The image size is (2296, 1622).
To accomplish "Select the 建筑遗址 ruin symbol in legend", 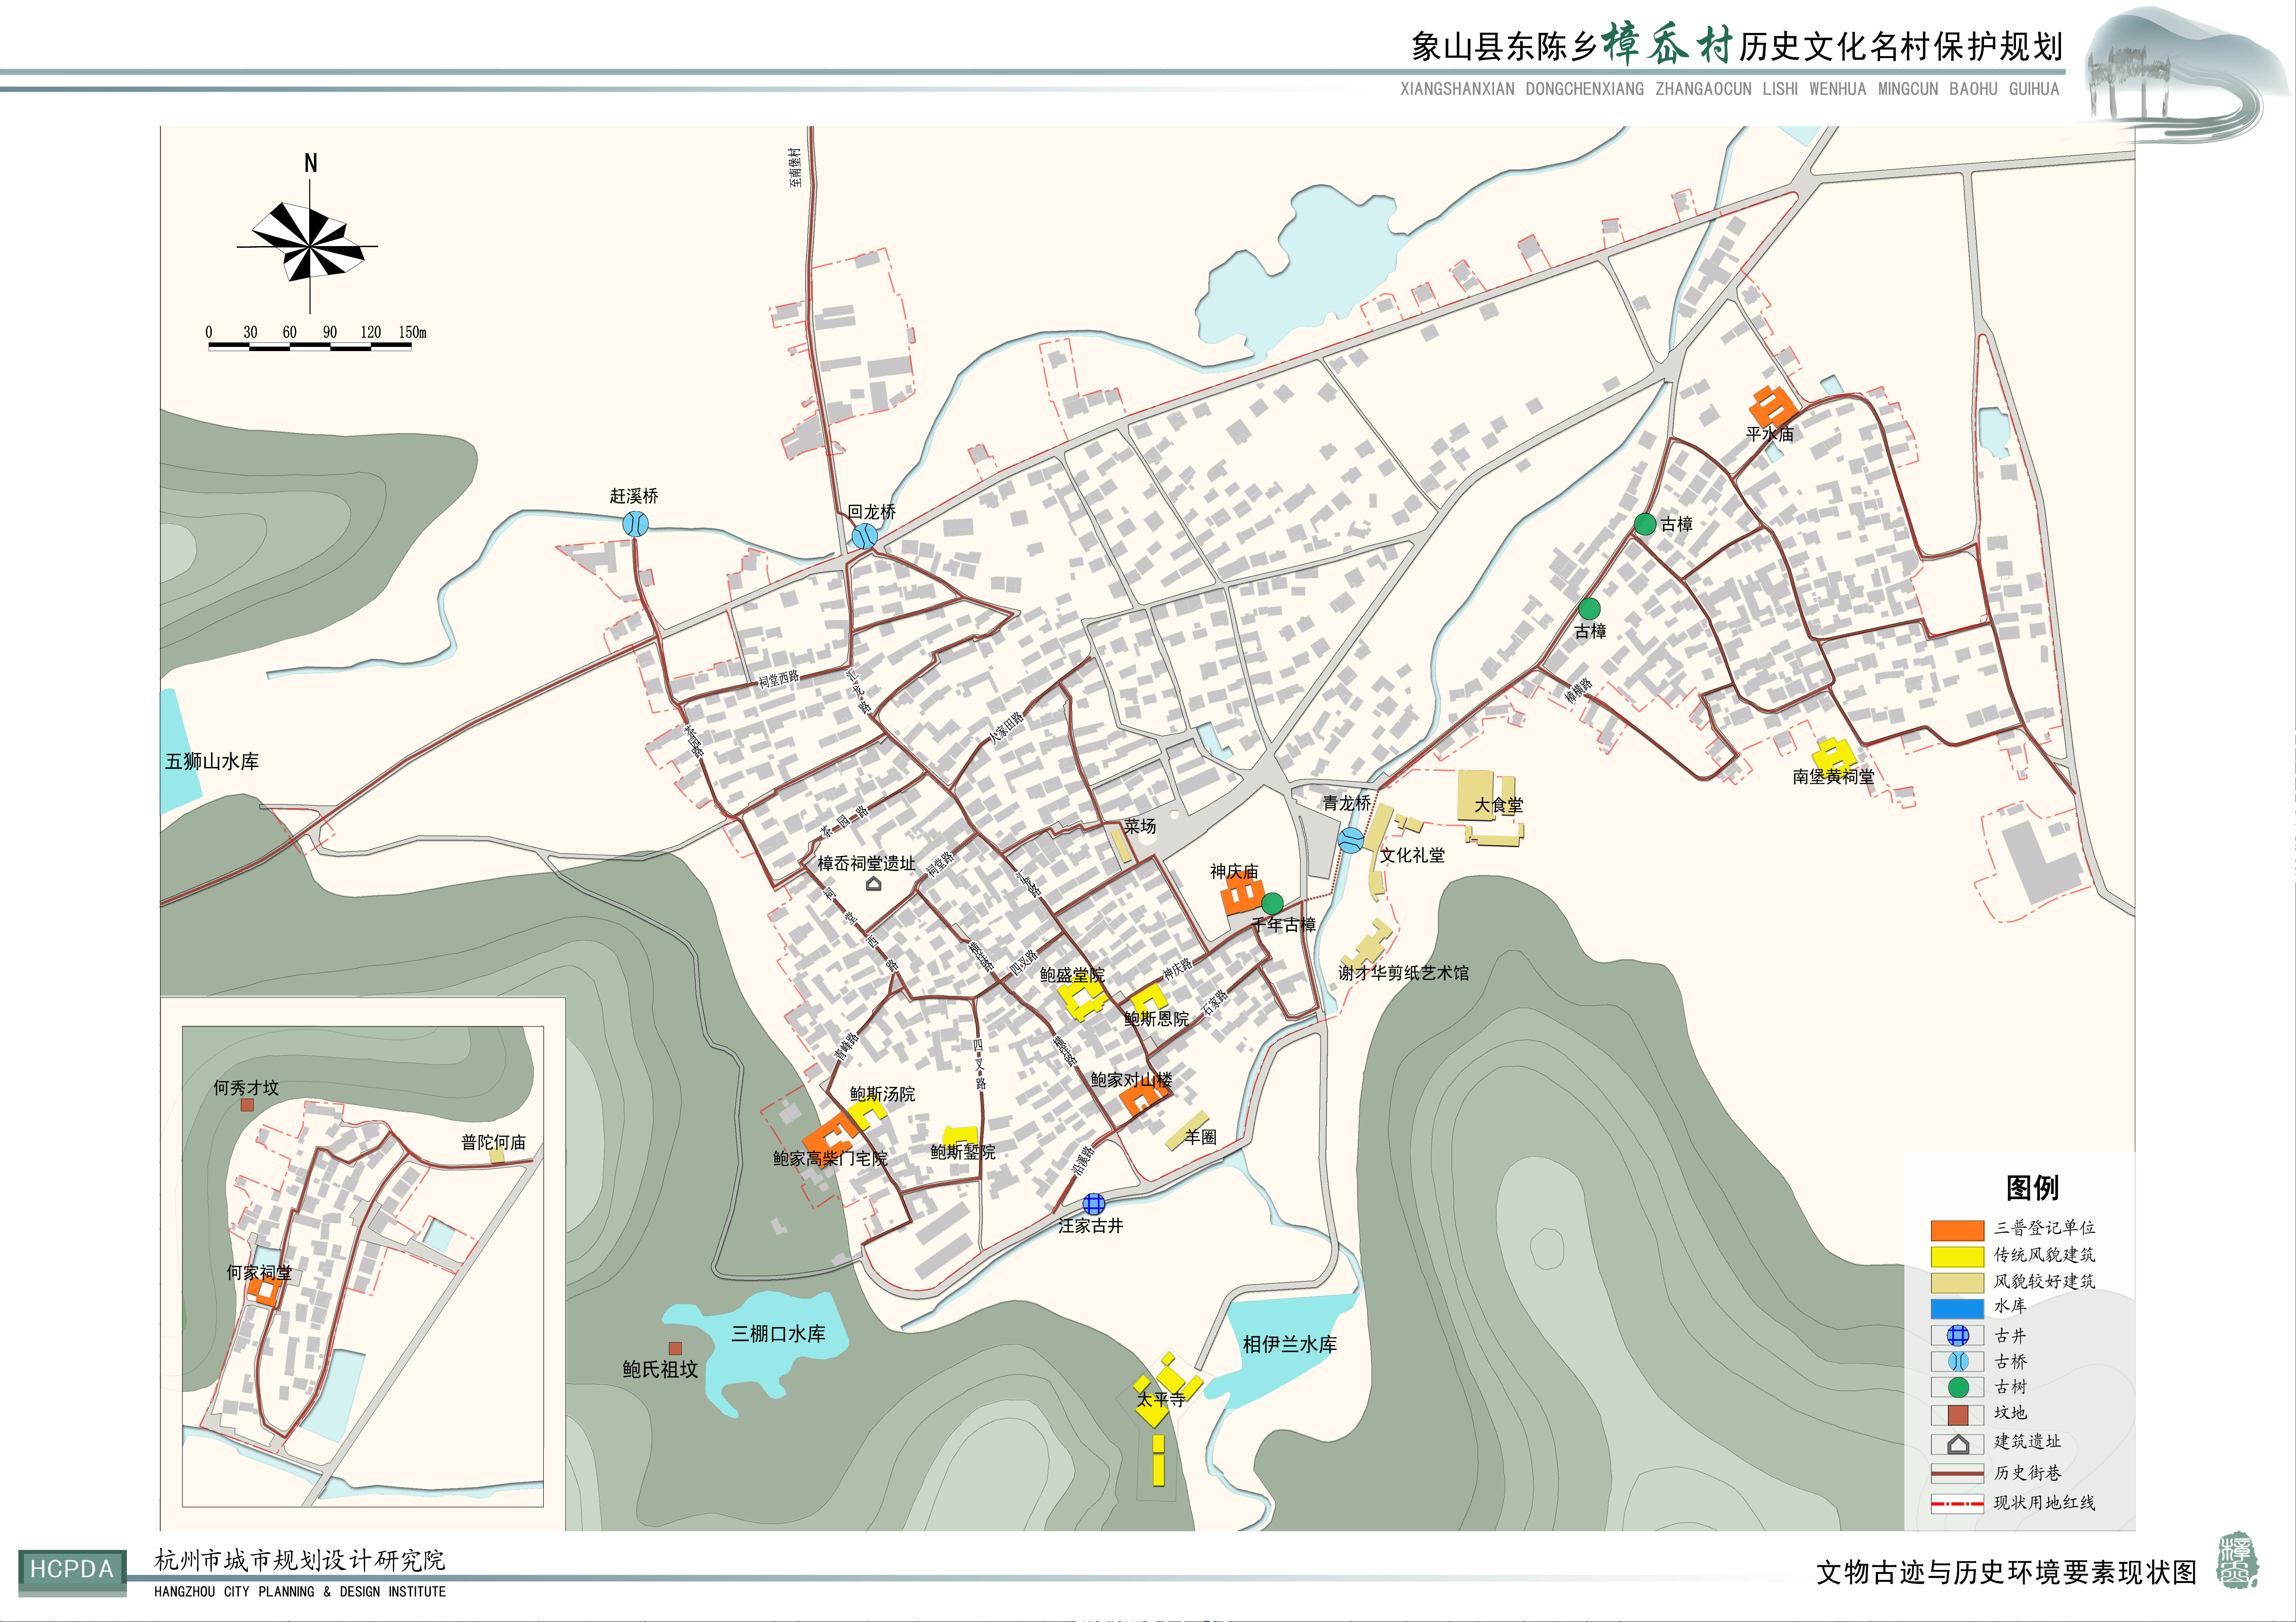I will pyautogui.click(x=1958, y=1444).
